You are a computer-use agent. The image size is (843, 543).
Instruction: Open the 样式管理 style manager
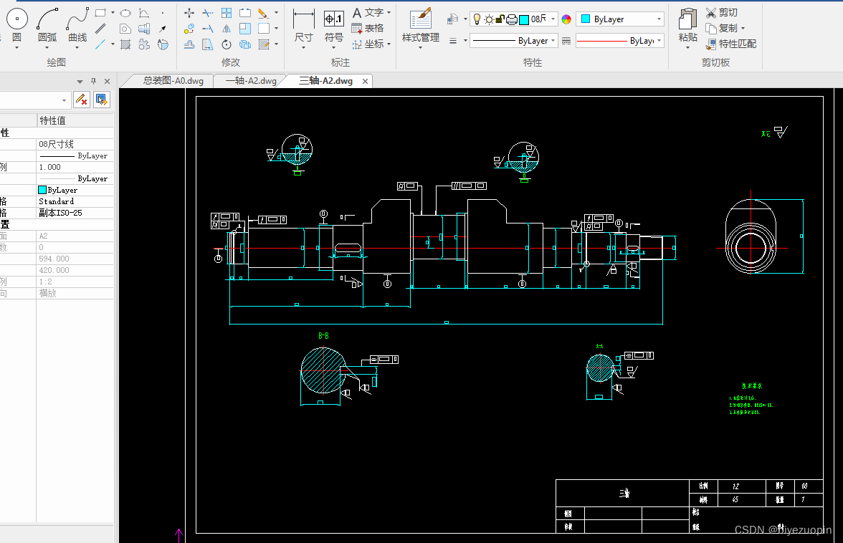420,27
